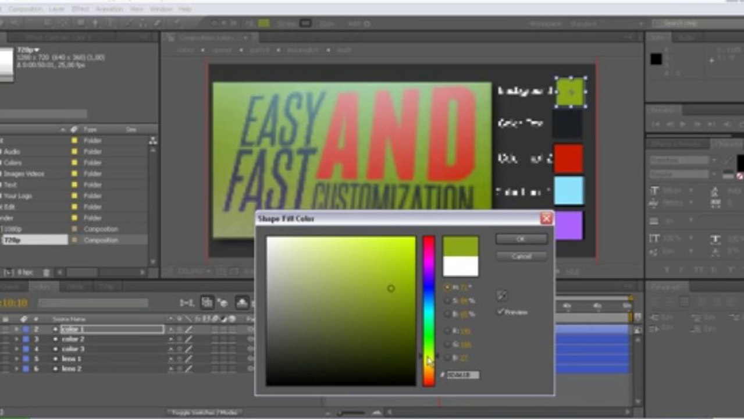The height and width of the screenshot is (419, 744).
Task: Click the label tag column icon in Project panel
Action: (x=74, y=129)
